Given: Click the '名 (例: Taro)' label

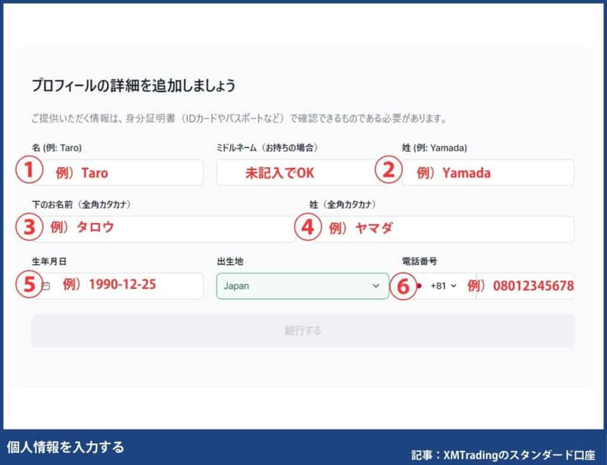Looking at the screenshot, I should coord(56,148).
